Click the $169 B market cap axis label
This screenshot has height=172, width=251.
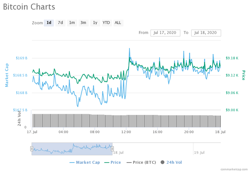coord(22,58)
